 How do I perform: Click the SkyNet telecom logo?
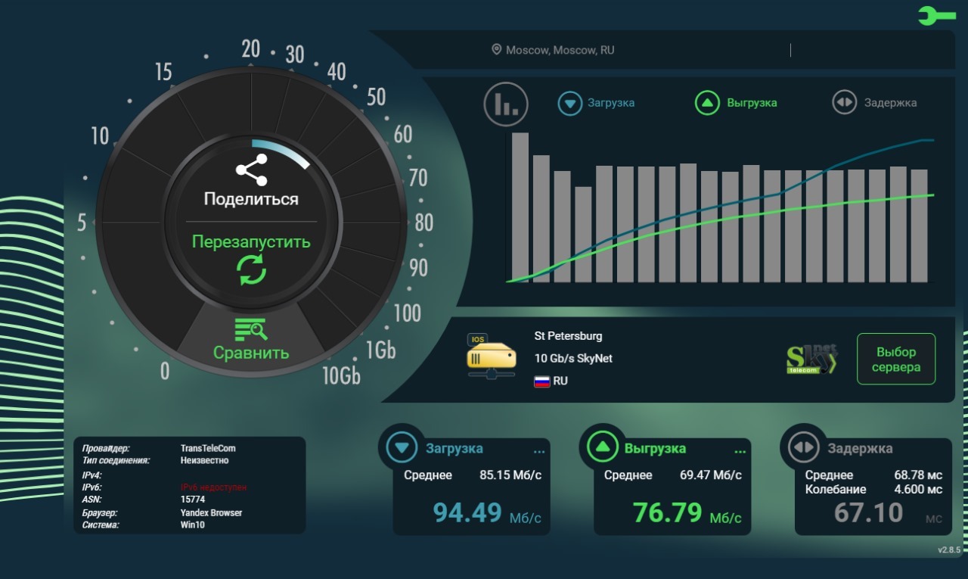[x=812, y=360]
